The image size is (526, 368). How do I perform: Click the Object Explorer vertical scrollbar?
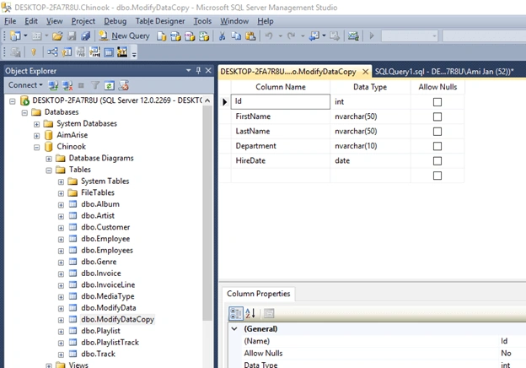pos(207,215)
